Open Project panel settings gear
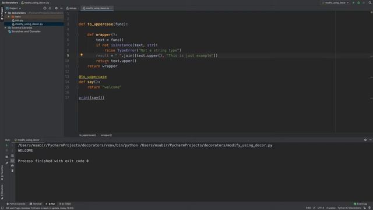Screen dimensions: 373x210 click(56, 8)
